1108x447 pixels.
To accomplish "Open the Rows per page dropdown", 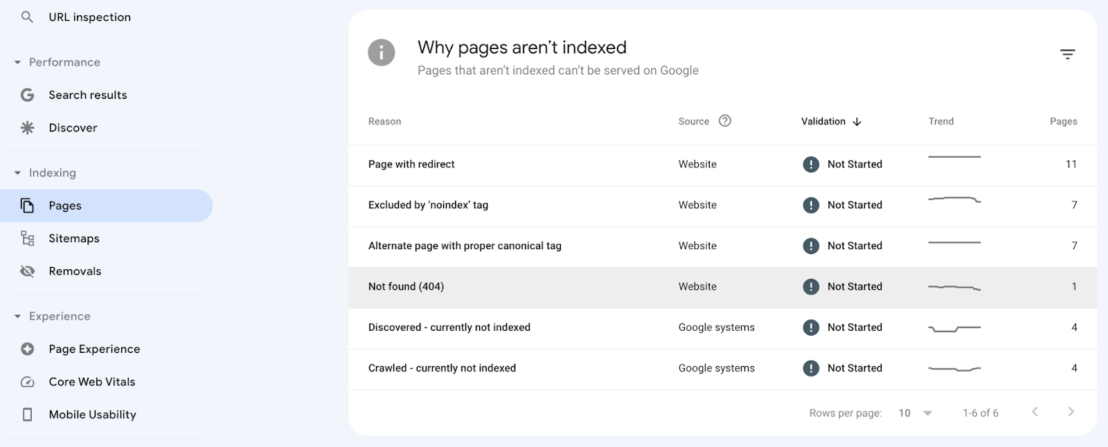I will (x=915, y=413).
